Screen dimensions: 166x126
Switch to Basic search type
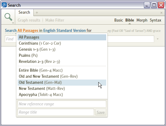(x=119, y=20)
